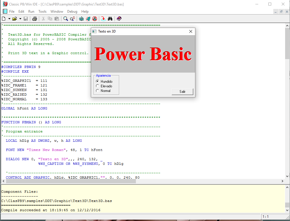
Task: Click the Salir button in the dialog
Action: coord(182,92)
